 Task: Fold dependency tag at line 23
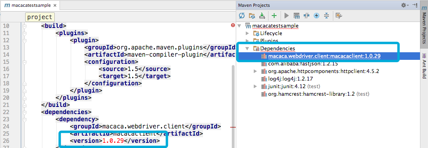[x=24, y=119]
